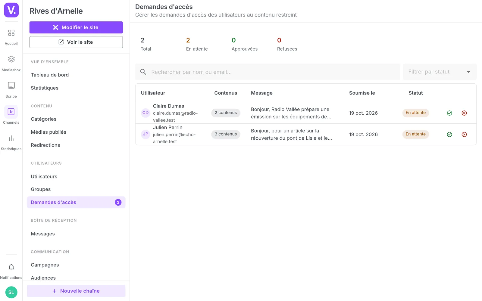Screen dimensions: 482x301
Task: Open the sidebar Statistiques under Vue d'ensemble
Action: point(45,88)
